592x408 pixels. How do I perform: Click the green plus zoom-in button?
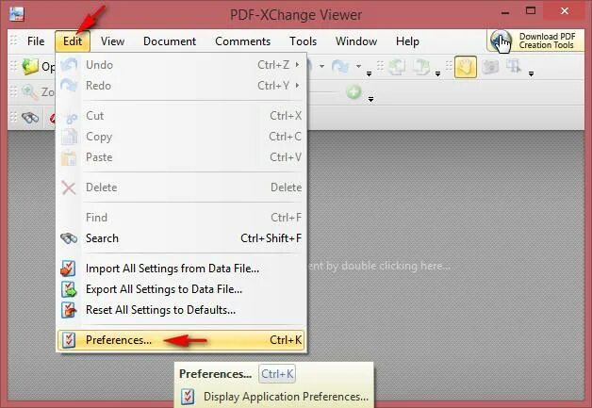(354, 91)
